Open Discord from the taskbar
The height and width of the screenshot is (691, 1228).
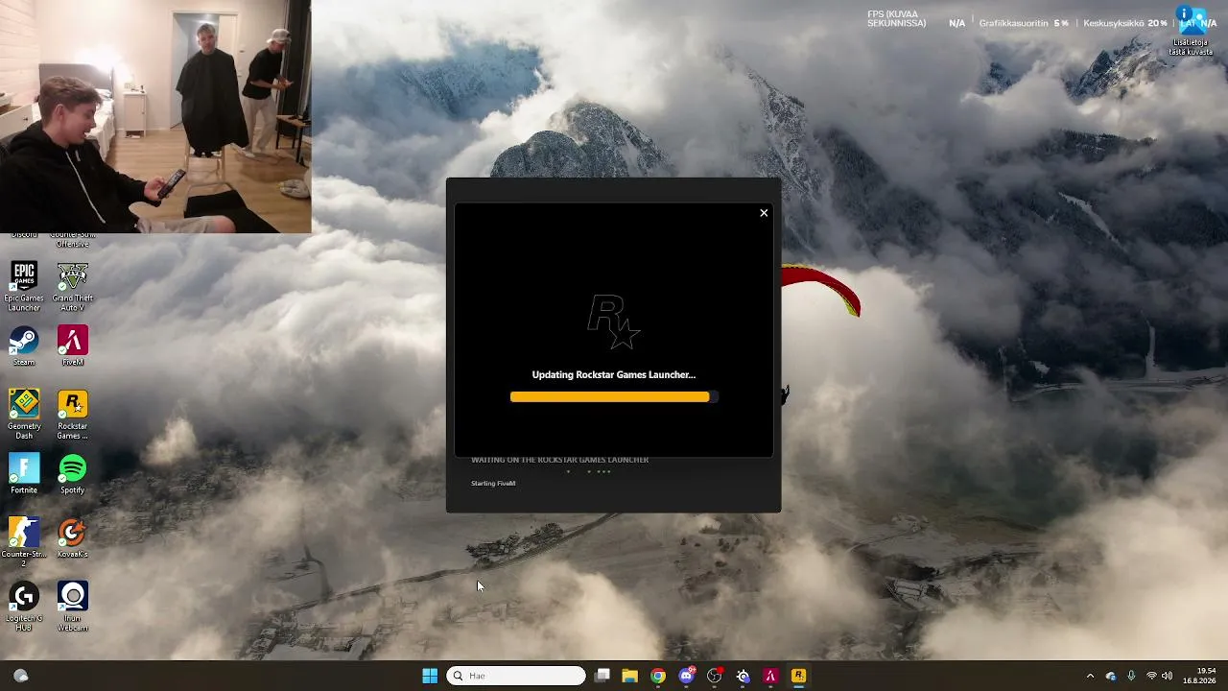click(x=686, y=676)
